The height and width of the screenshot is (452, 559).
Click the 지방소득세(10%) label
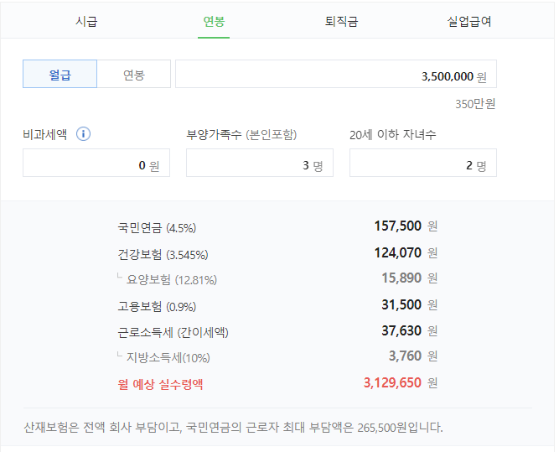click(x=168, y=357)
